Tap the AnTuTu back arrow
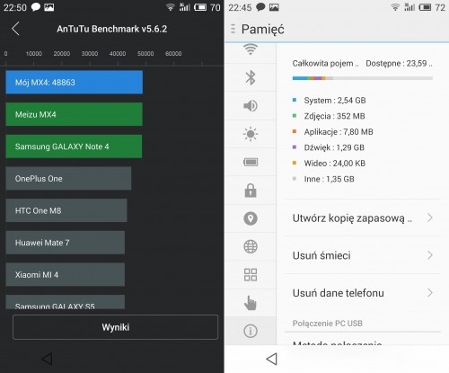The width and height of the screenshot is (449, 373). coord(15,29)
